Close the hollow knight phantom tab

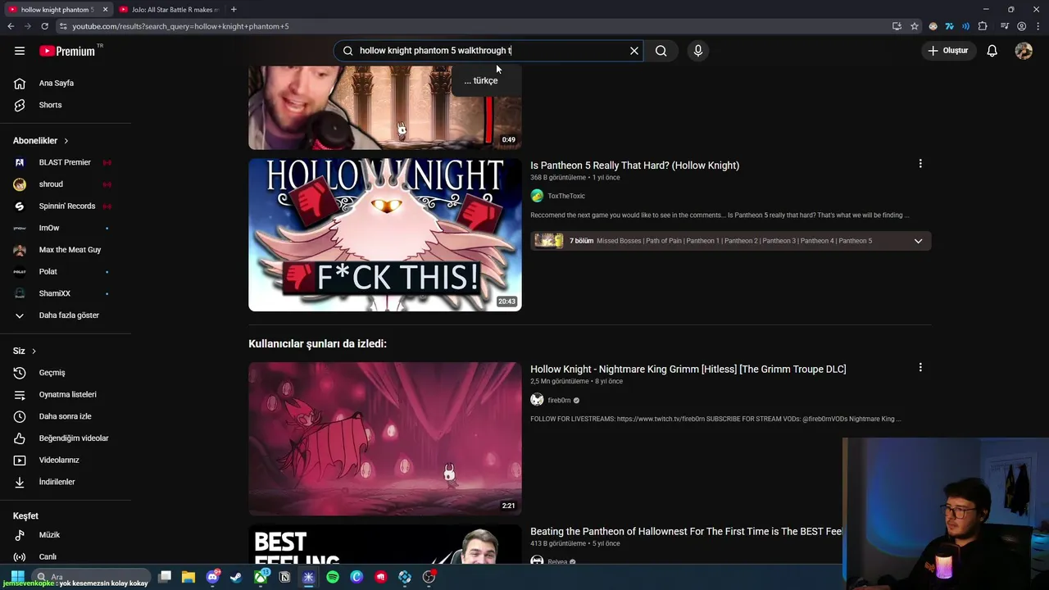(x=105, y=9)
